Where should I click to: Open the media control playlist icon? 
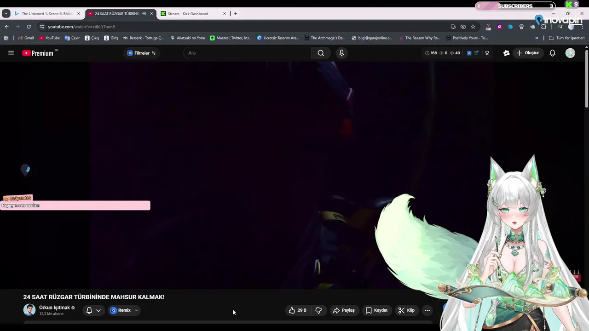coord(560,27)
